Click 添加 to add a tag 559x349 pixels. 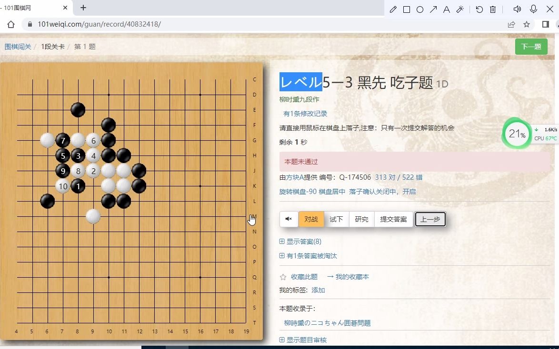[x=318, y=290]
